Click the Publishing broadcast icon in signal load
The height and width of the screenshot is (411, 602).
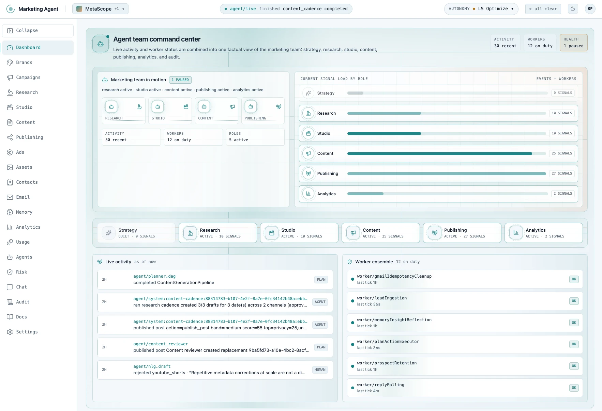point(308,174)
